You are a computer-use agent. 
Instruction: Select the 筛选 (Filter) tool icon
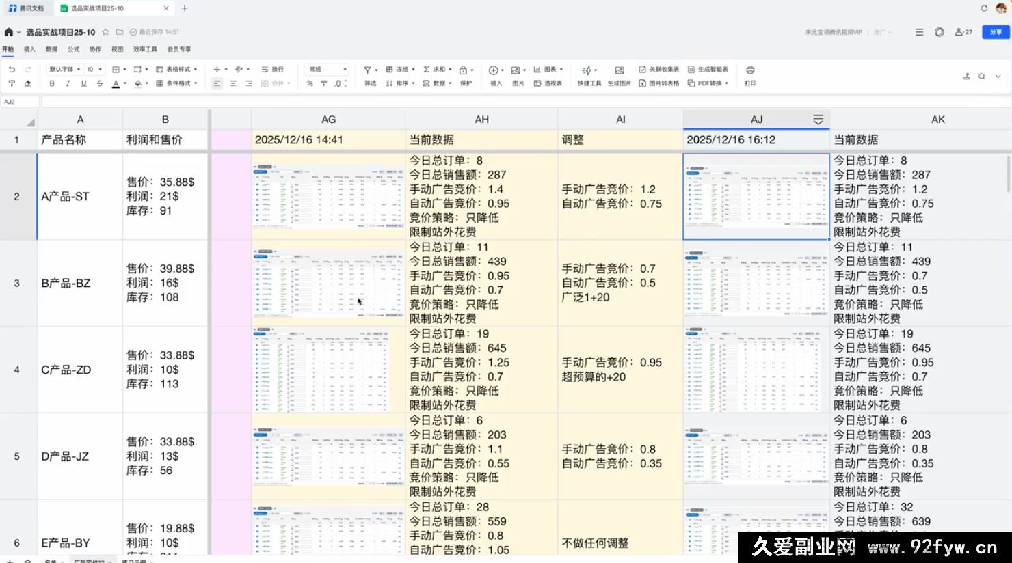(368, 70)
